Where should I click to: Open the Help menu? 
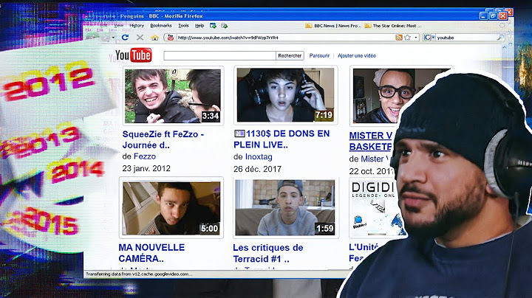click(199, 25)
